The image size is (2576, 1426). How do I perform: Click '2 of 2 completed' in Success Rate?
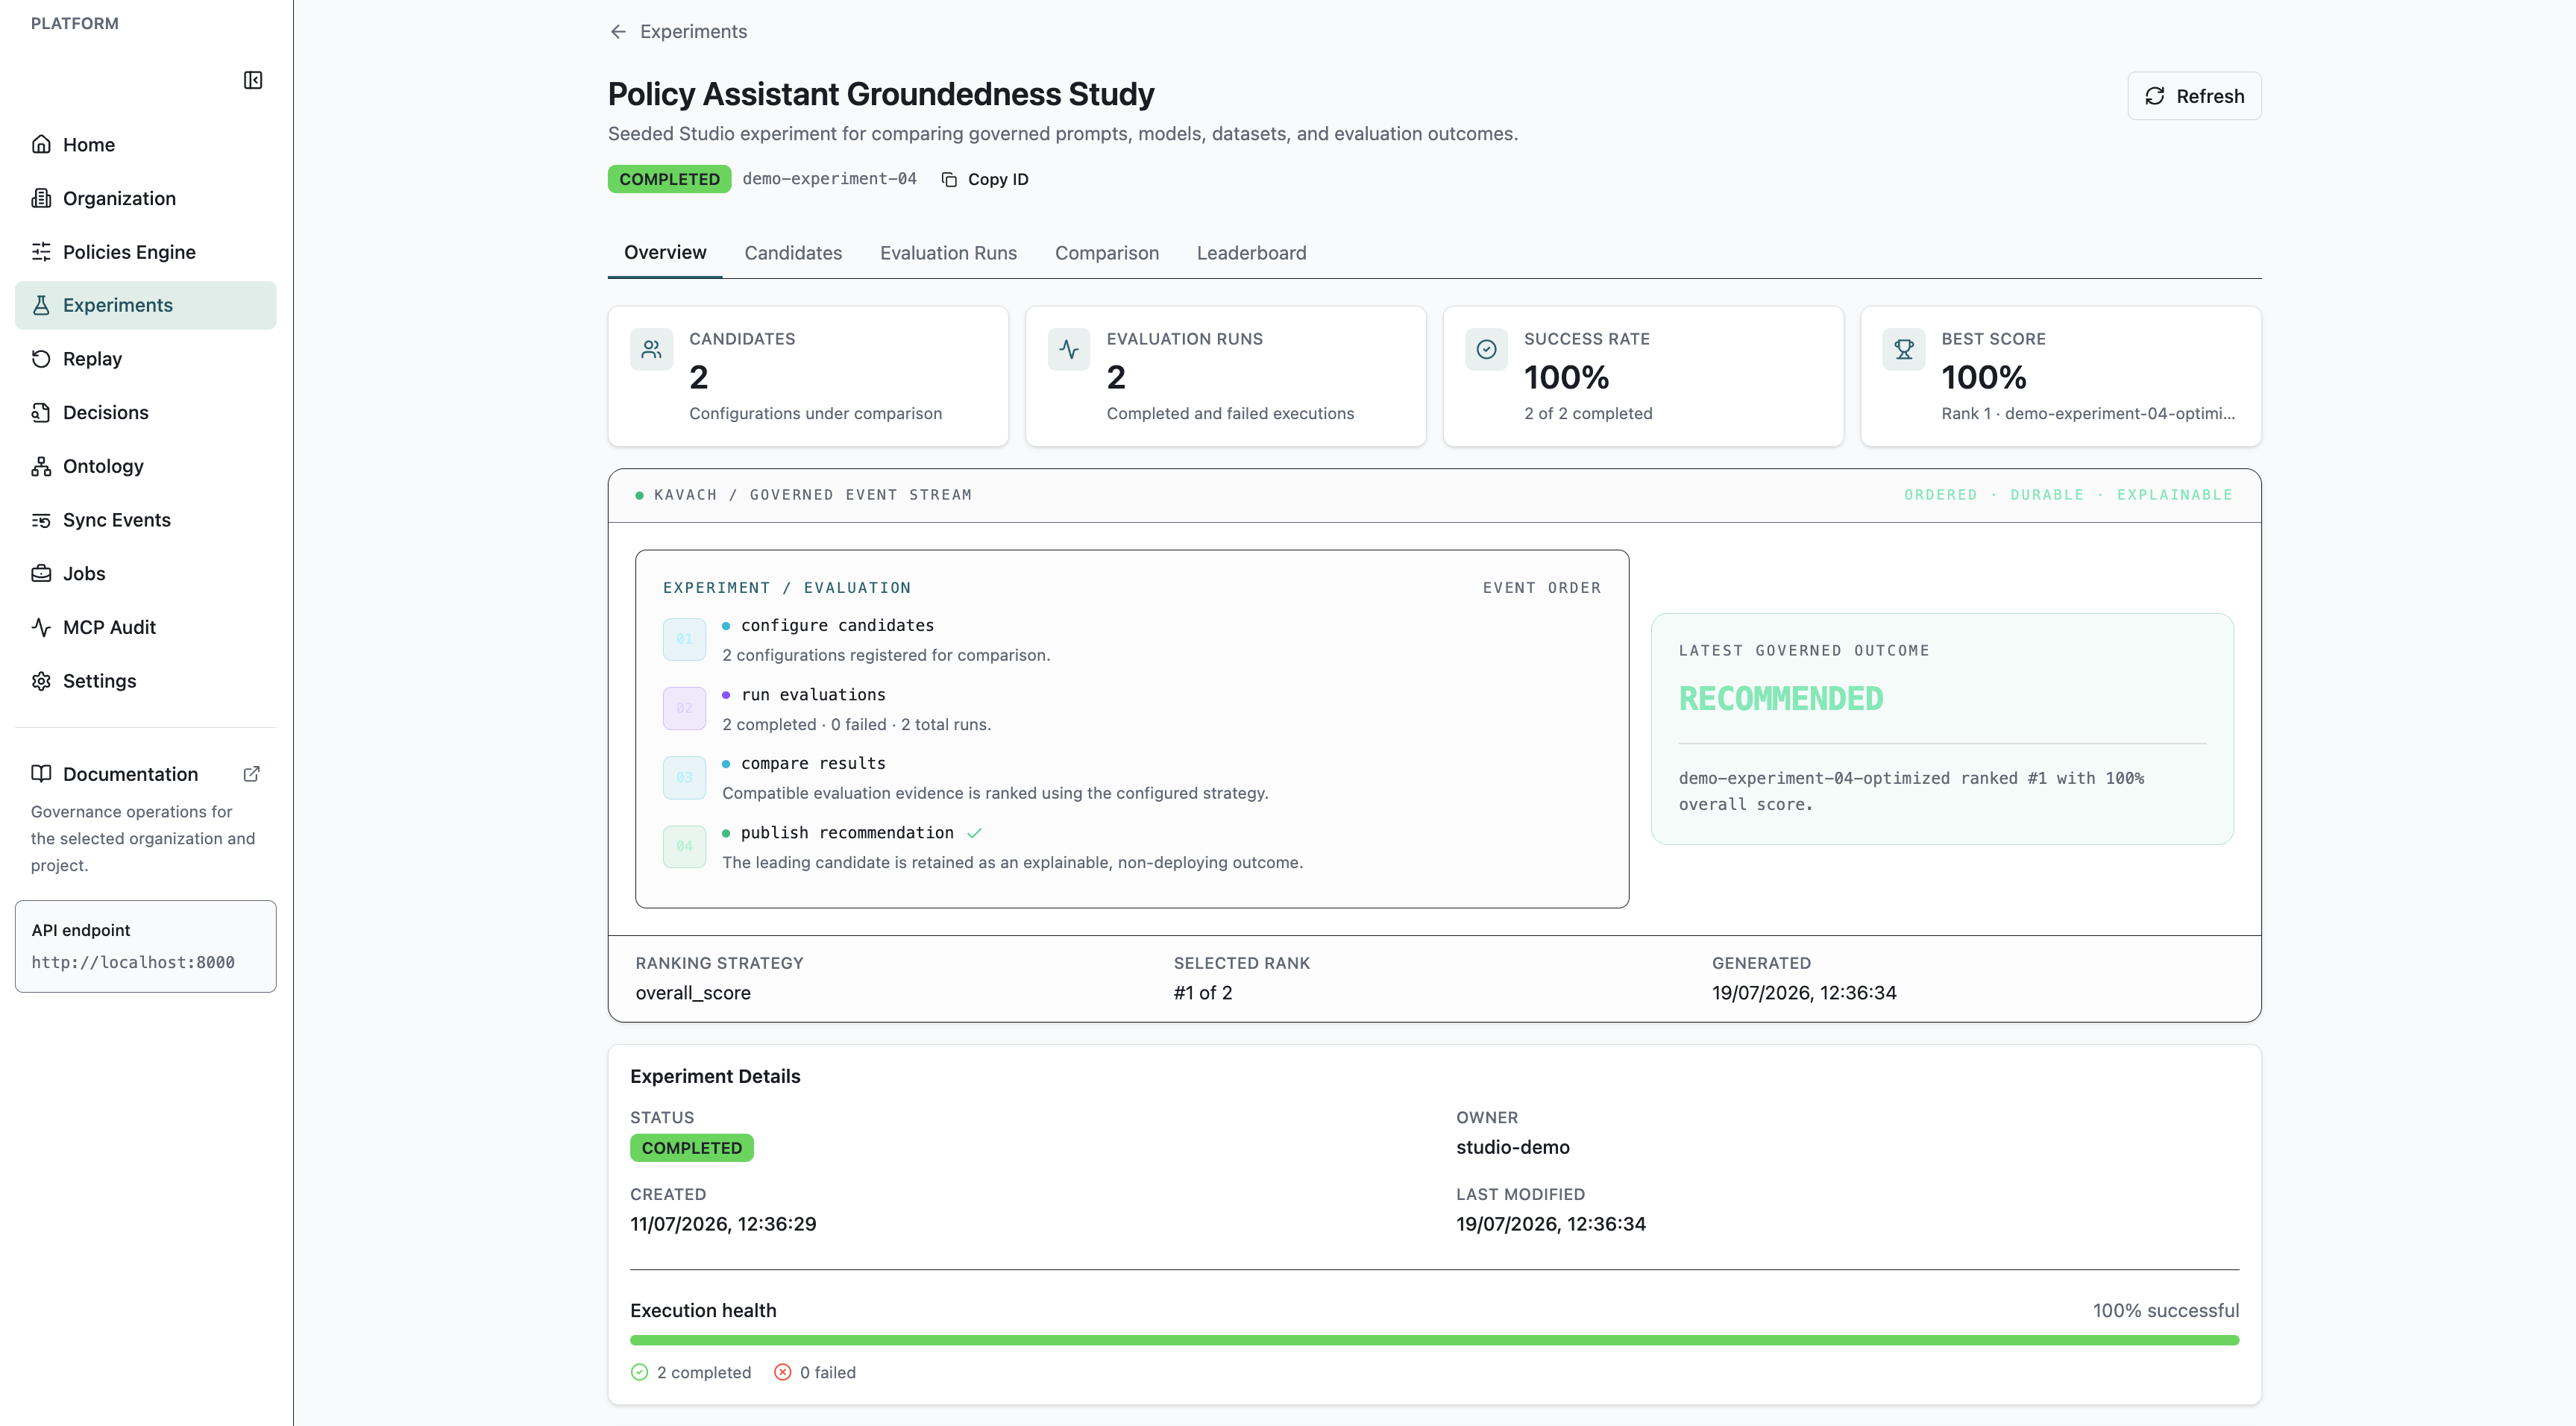pyautogui.click(x=1588, y=413)
